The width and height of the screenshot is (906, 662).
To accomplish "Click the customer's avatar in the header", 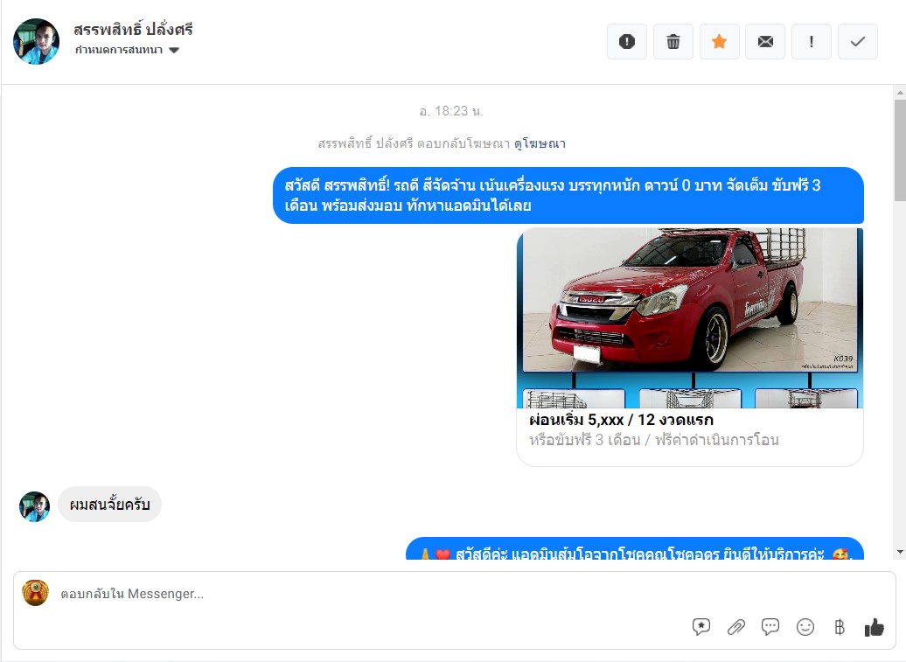I will click(x=37, y=41).
